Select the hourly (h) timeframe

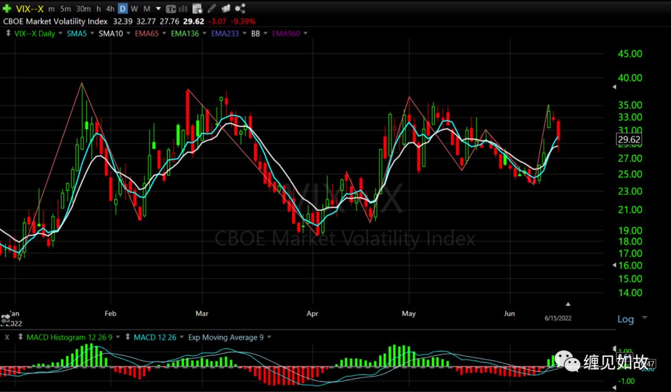tap(98, 9)
